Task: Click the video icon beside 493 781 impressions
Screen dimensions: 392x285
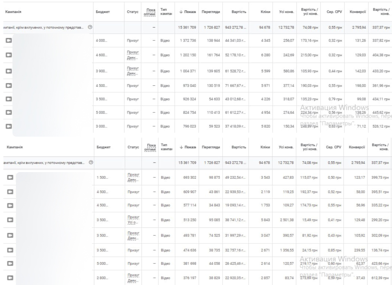Action: coord(10,235)
